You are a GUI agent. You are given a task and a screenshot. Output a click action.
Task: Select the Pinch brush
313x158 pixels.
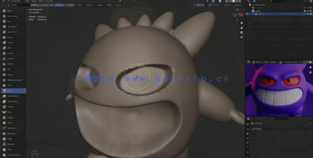pos(13,86)
